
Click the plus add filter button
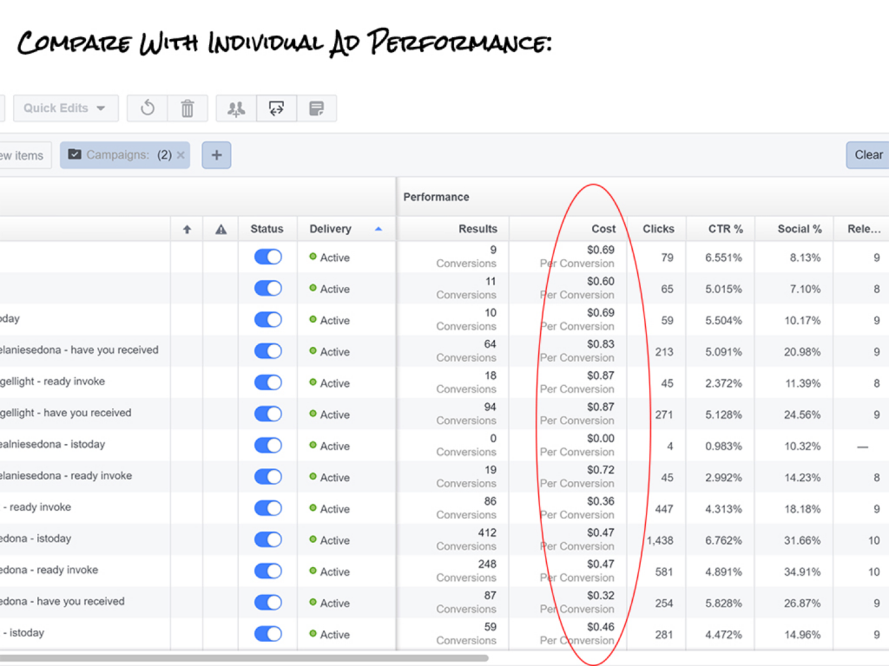[216, 155]
